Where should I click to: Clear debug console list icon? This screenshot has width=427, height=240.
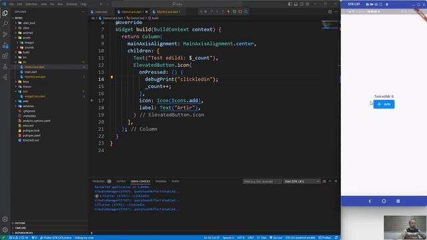324,181
